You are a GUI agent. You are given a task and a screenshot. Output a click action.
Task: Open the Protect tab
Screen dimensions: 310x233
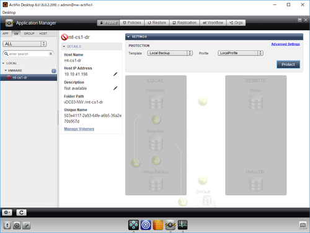[x=108, y=23]
